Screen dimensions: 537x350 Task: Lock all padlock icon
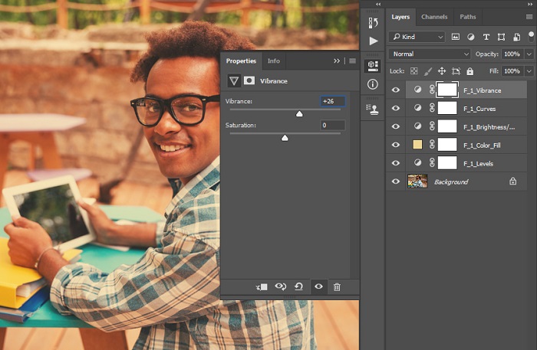coord(469,71)
